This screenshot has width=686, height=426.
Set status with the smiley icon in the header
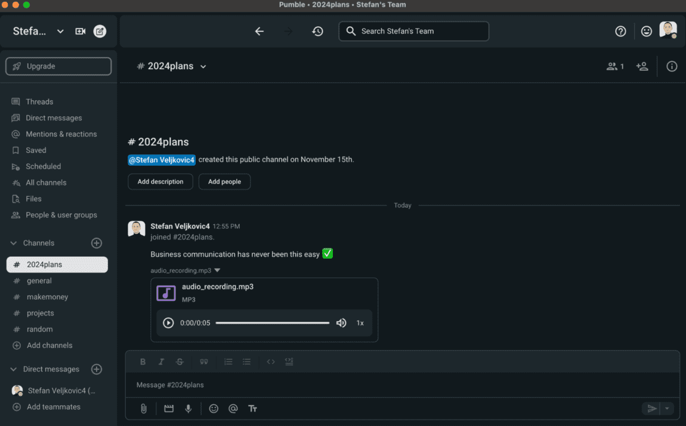[x=646, y=31]
